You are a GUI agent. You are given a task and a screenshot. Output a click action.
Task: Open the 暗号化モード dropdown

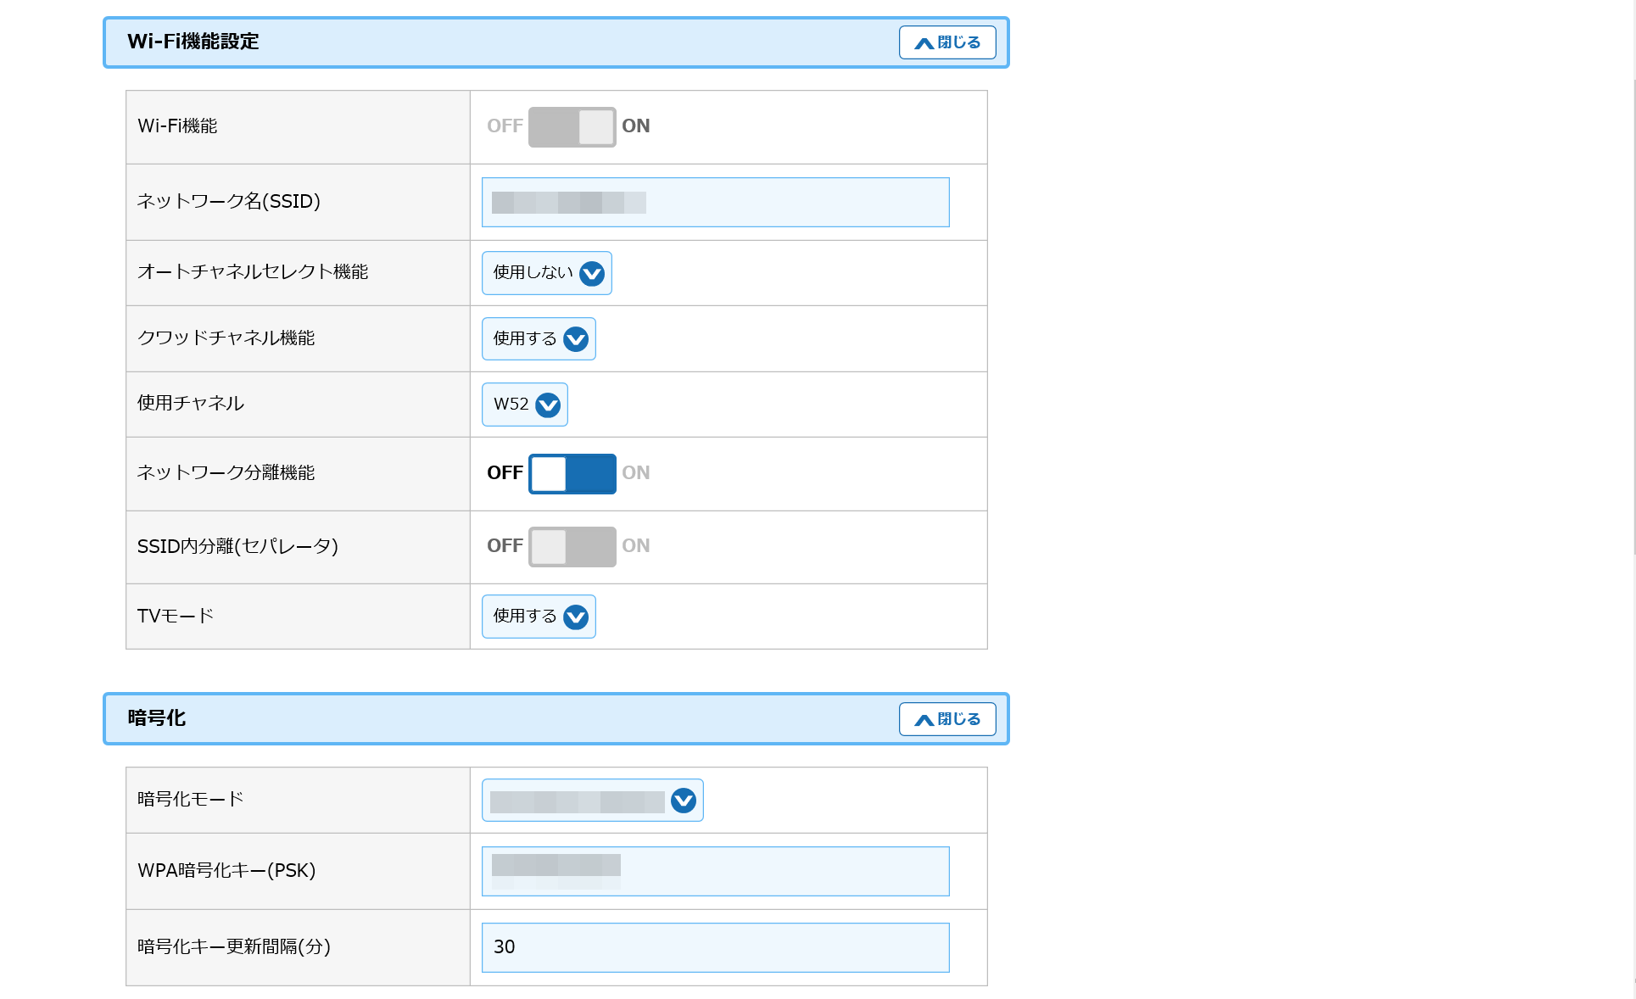(591, 801)
